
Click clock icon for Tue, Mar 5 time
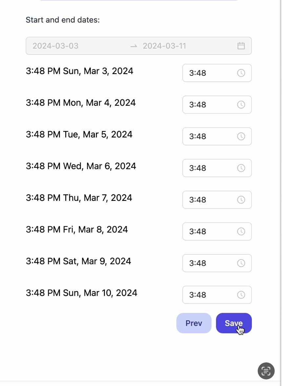[x=241, y=137]
